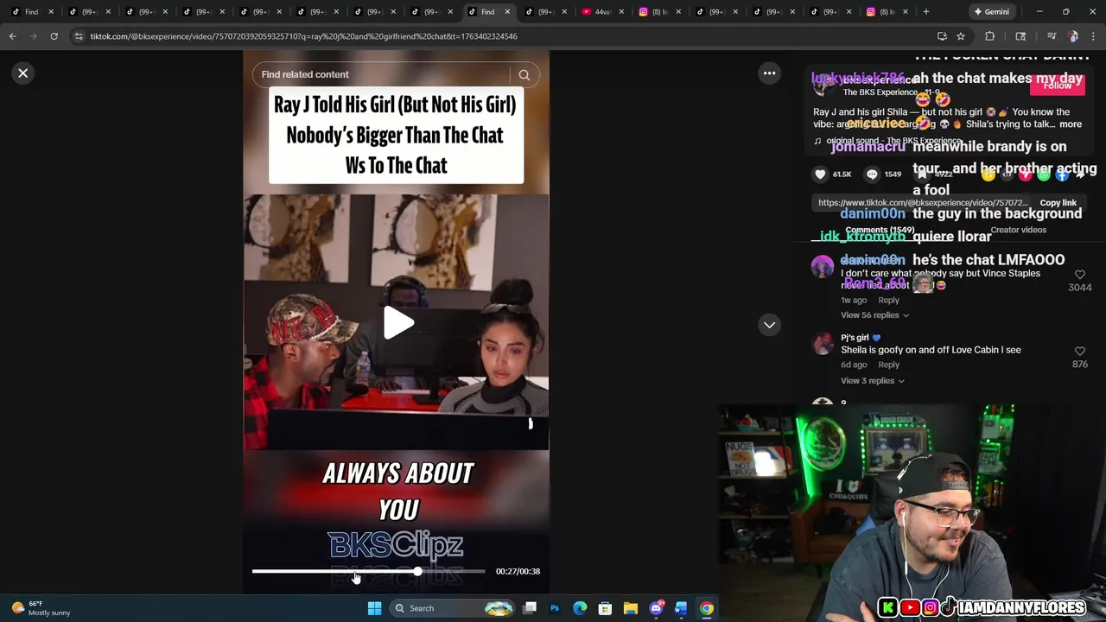Click the taskbar Search box
The width and height of the screenshot is (1106, 622).
tap(451, 608)
